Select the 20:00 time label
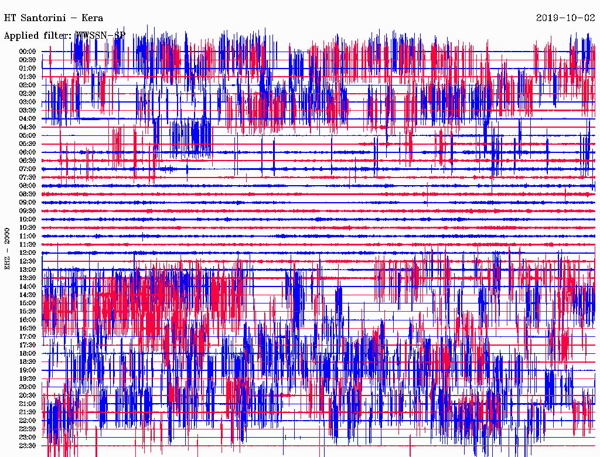Image resolution: width=600 pixels, height=457 pixels. tap(28, 387)
